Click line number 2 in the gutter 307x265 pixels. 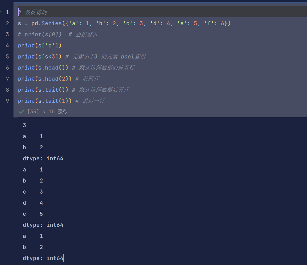pyautogui.click(x=7, y=23)
